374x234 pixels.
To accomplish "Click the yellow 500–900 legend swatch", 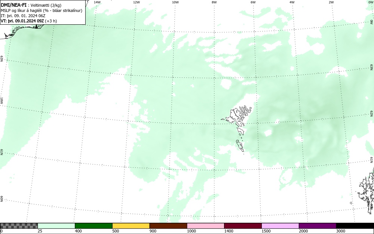I will click(131, 226).
